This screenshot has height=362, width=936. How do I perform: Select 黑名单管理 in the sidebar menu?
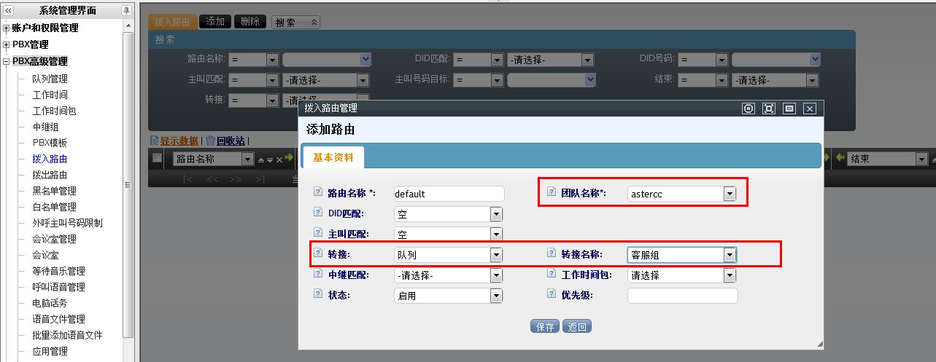54,191
